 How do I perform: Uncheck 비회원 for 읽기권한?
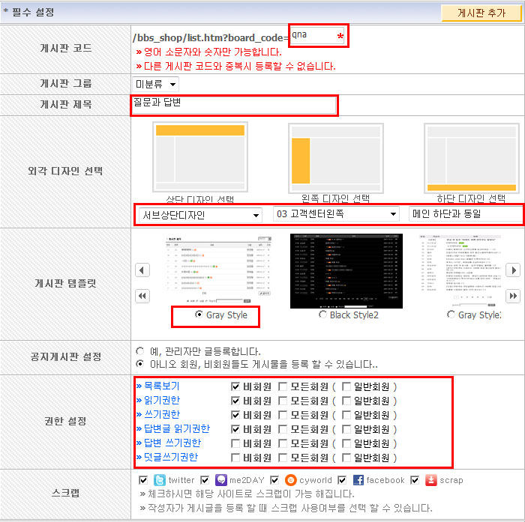tap(235, 401)
